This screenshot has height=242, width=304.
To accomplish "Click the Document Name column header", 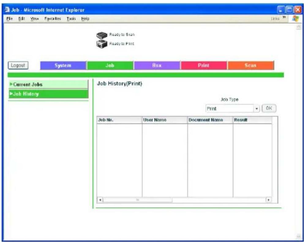I will (210, 120).
